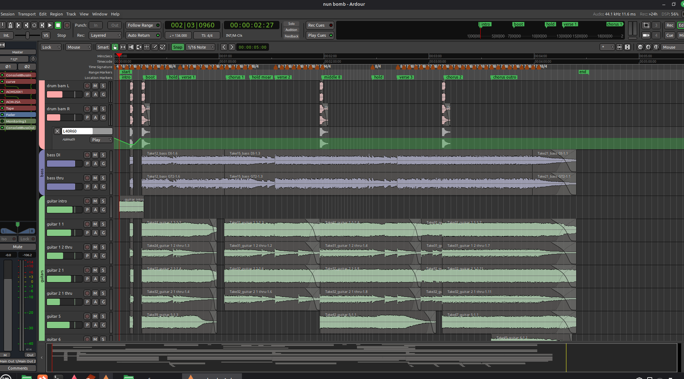Select the Grab hand tool
The image size is (684, 379).
(x=115, y=47)
